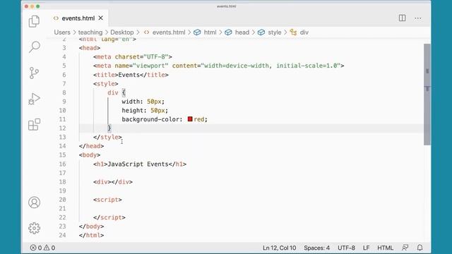The width and height of the screenshot is (452, 254).
Task: Change end of line sequence LF
Action: (366, 248)
